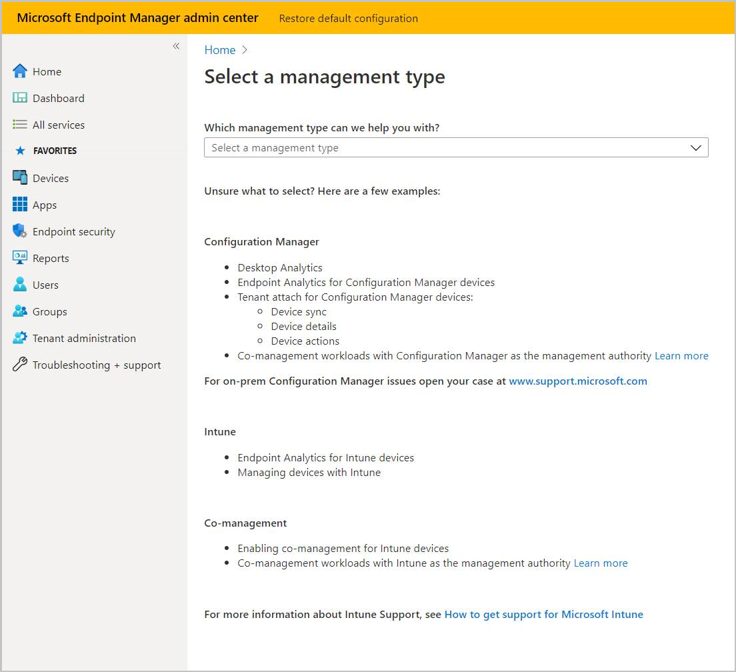The height and width of the screenshot is (672, 736).
Task: Open How to get support for Microsoft Intune
Action: pos(543,615)
